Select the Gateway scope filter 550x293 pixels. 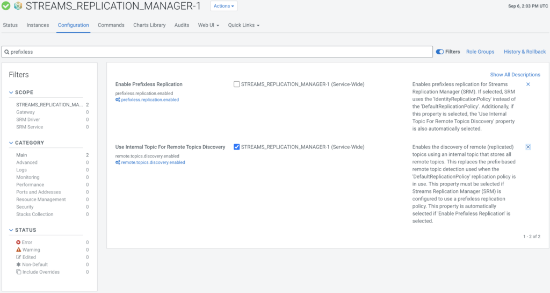tap(25, 112)
